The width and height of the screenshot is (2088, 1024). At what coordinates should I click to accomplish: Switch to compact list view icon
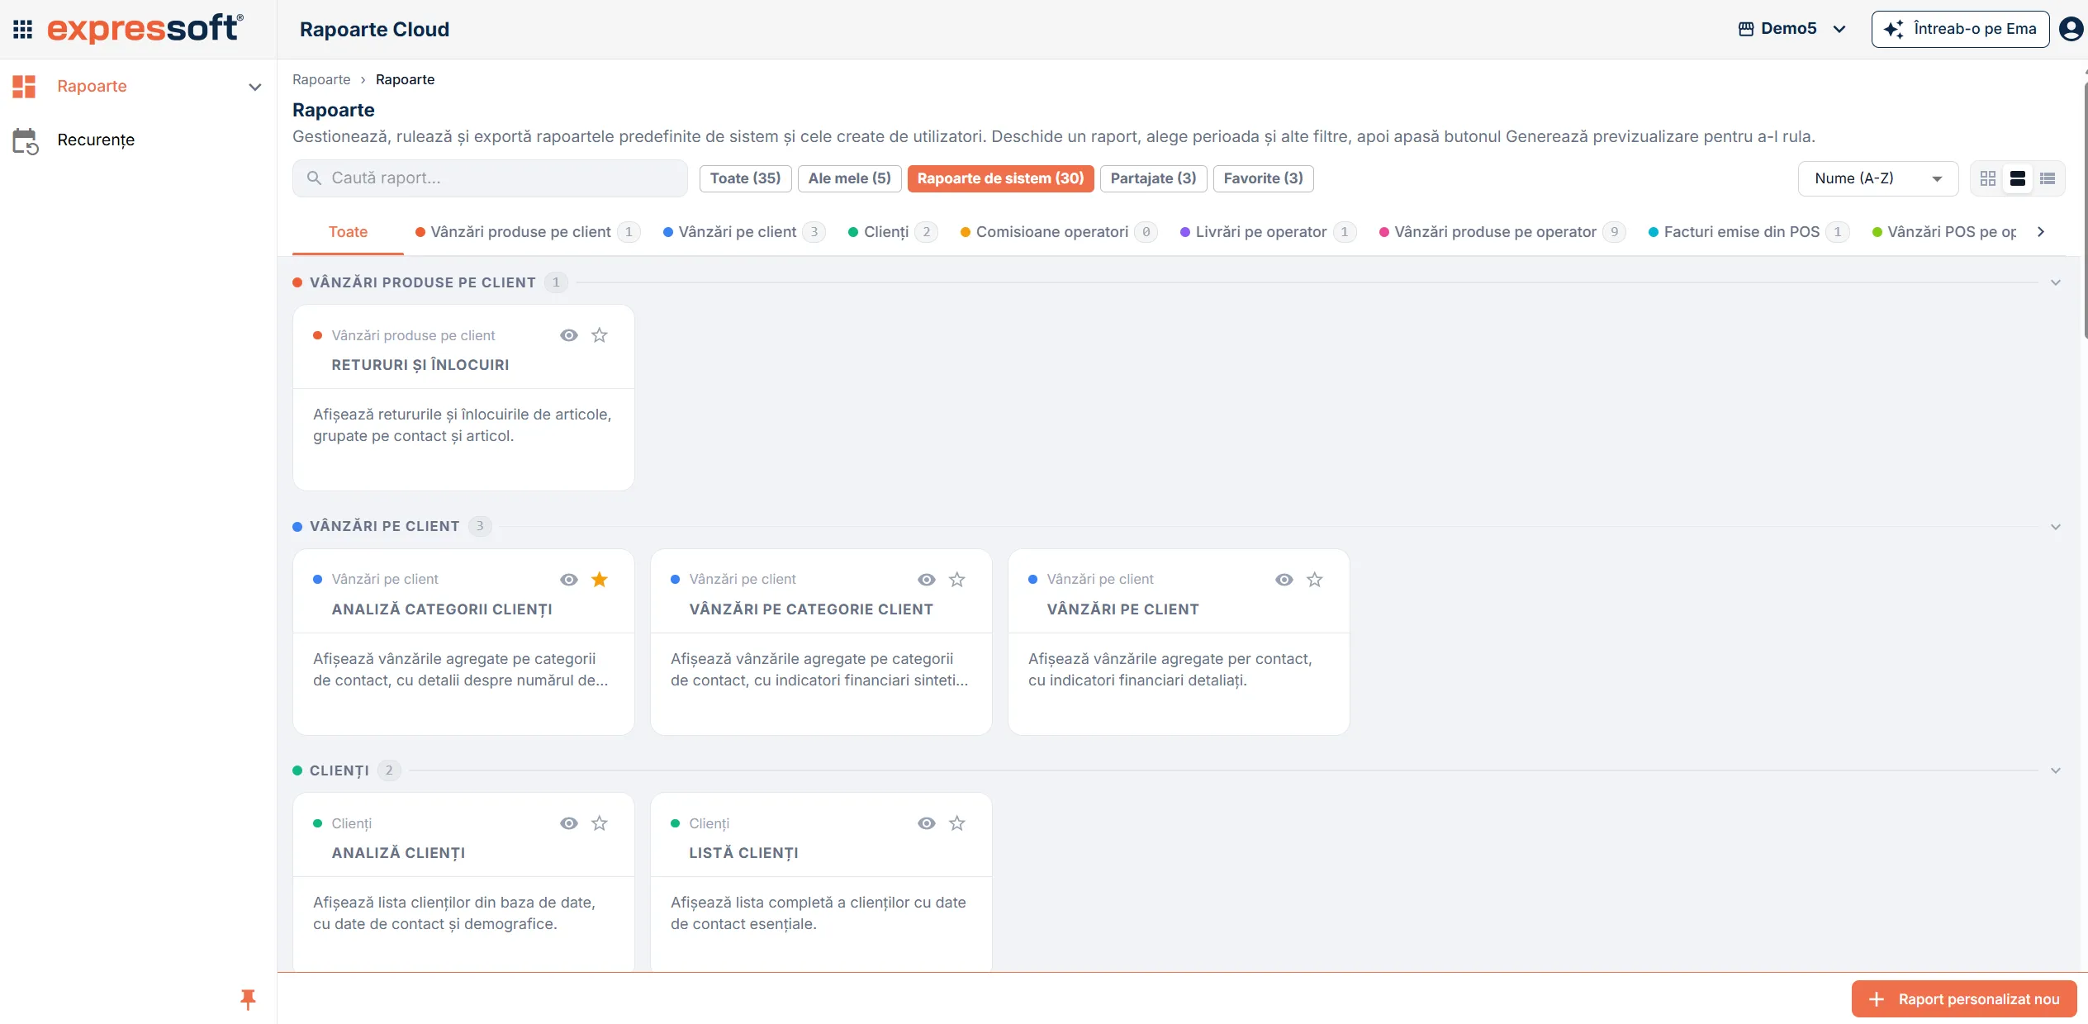click(2048, 178)
